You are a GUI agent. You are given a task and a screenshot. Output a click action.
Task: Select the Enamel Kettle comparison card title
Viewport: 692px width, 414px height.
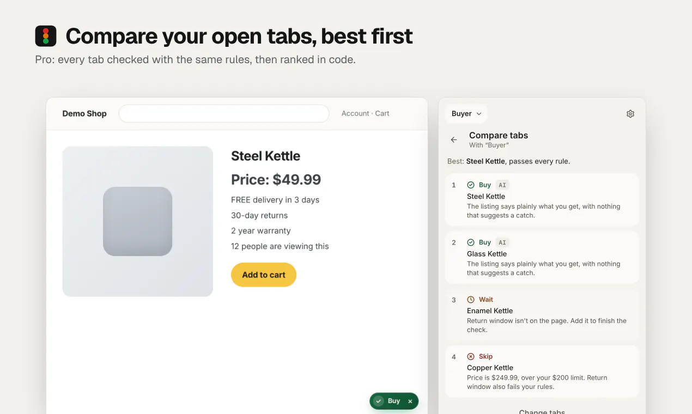coord(490,310)
